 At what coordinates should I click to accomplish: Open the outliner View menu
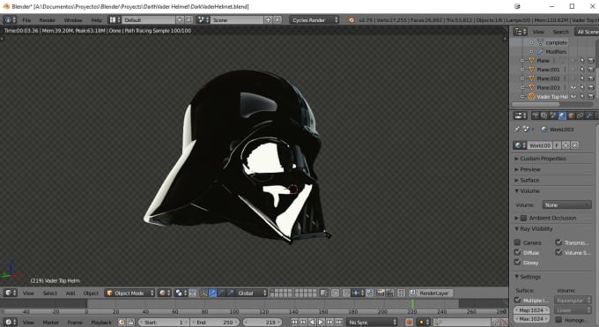pyautogui.click(x=538, y=32)
